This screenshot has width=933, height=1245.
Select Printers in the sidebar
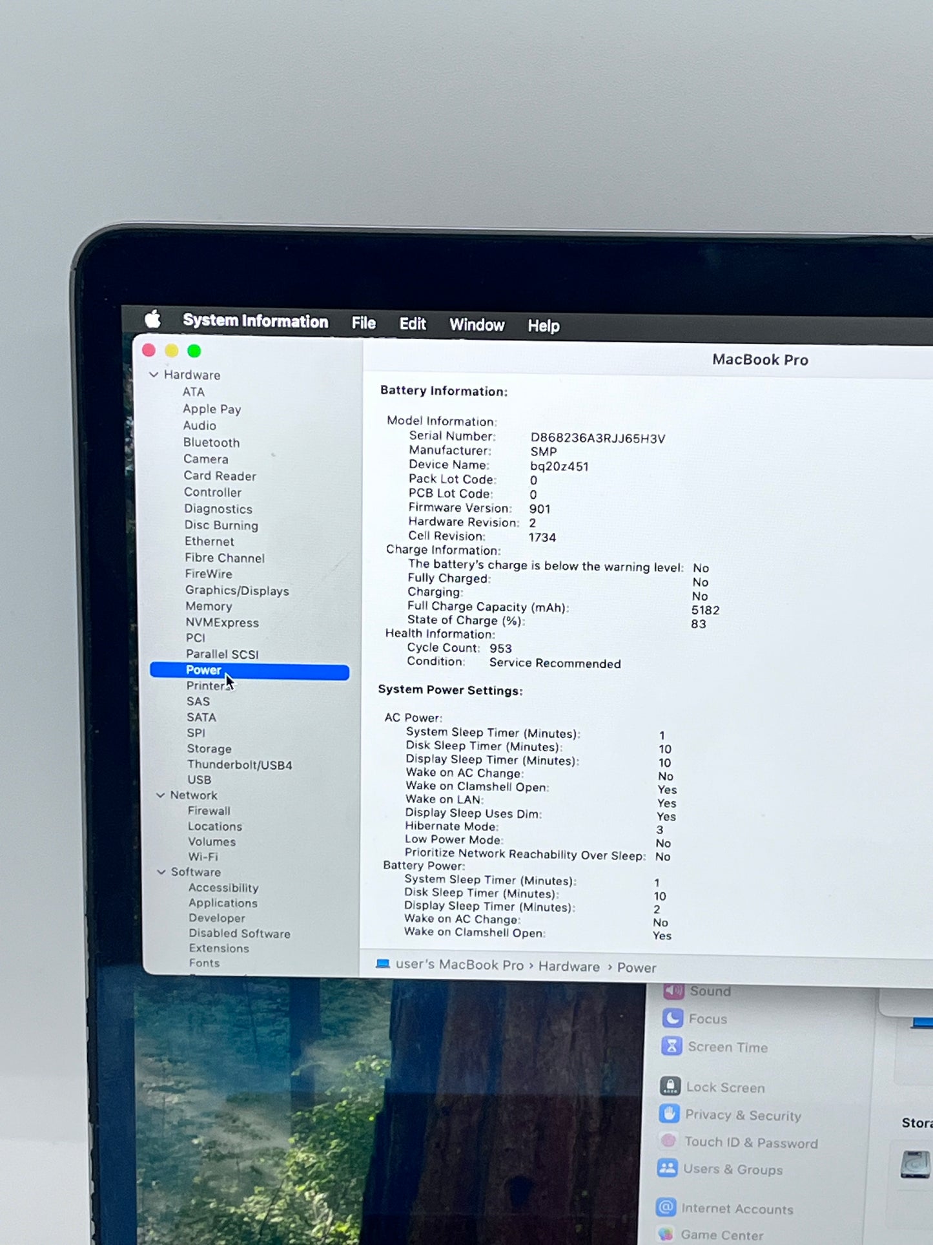click(209, 685)
